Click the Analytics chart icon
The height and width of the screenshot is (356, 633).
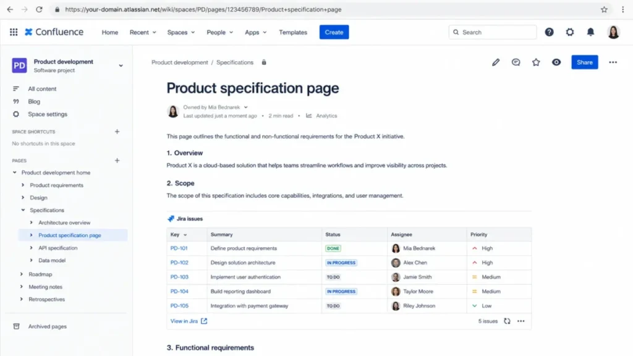tap(309, 116)
